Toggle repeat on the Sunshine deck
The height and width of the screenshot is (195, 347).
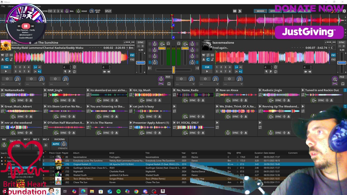click(x=7, y=55)
